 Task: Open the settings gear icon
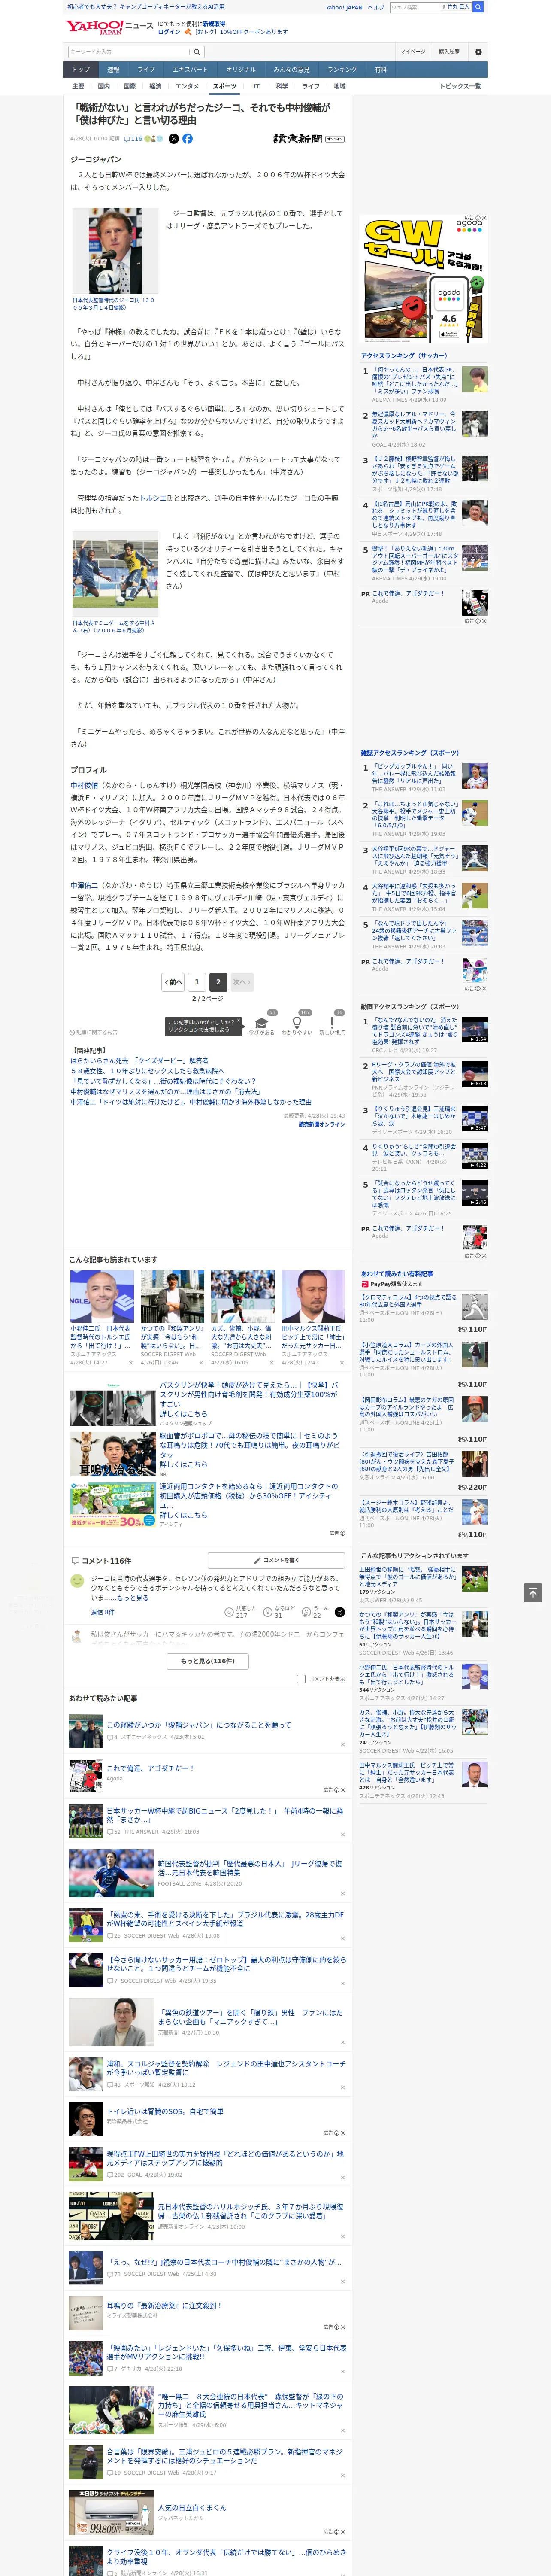tap(478, 52)
